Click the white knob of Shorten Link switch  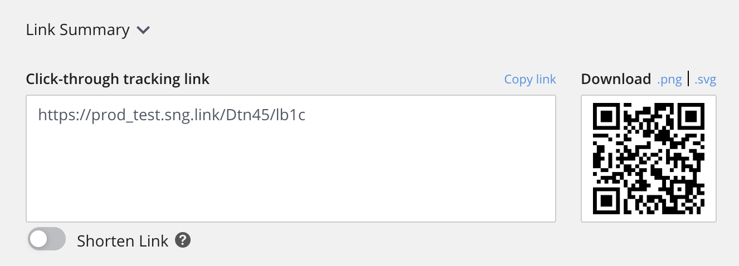[x=39, y=240]
